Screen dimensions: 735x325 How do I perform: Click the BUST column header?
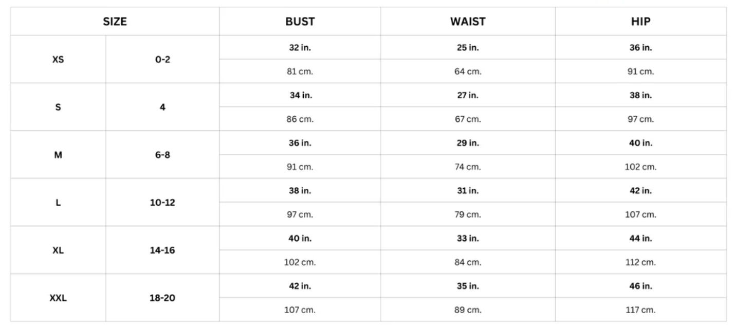pos(300,22)
